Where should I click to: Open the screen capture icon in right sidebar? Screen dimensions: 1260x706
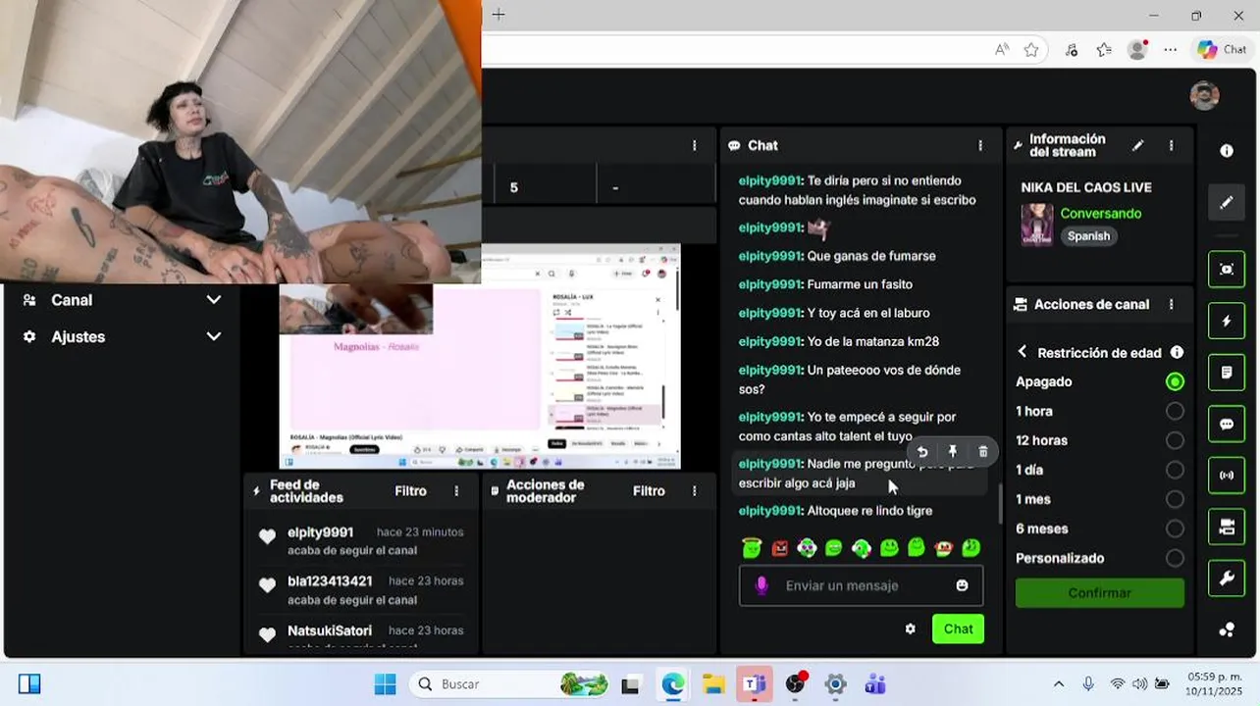(x=1227, y=269)
